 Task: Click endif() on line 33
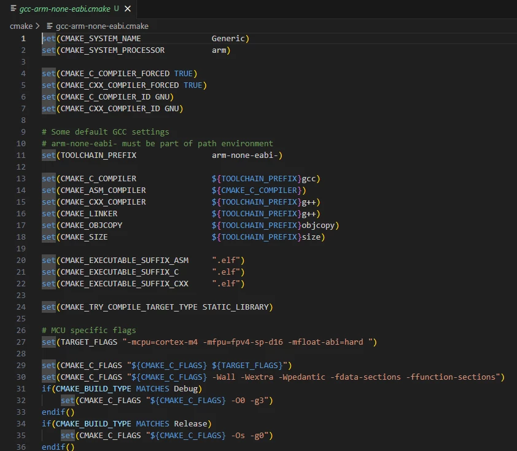(x=58, y=412)
